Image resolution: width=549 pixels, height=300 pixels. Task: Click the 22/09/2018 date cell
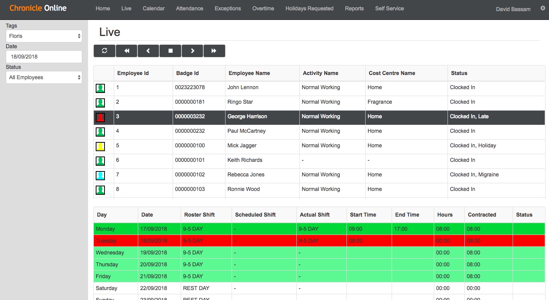[x=159, y=288]
